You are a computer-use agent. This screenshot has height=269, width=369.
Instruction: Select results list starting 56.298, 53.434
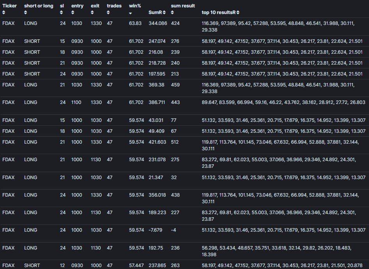(x=277, y=251)
